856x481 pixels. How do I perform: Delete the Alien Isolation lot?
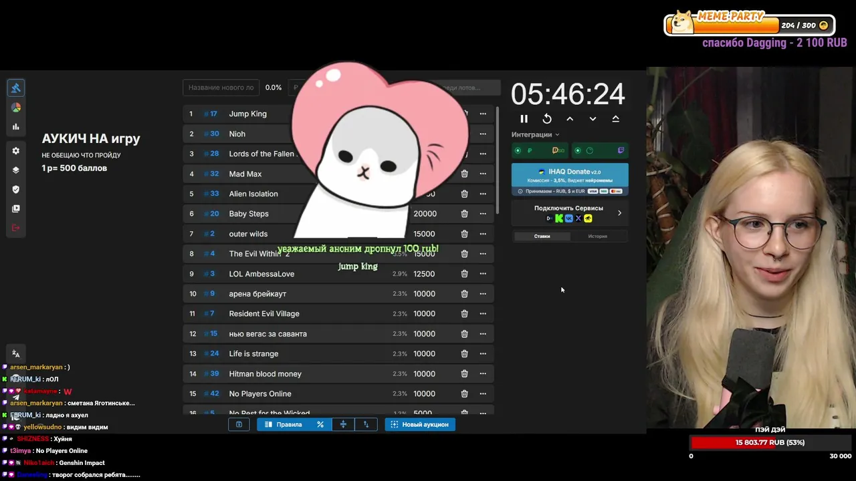[464, 194]
